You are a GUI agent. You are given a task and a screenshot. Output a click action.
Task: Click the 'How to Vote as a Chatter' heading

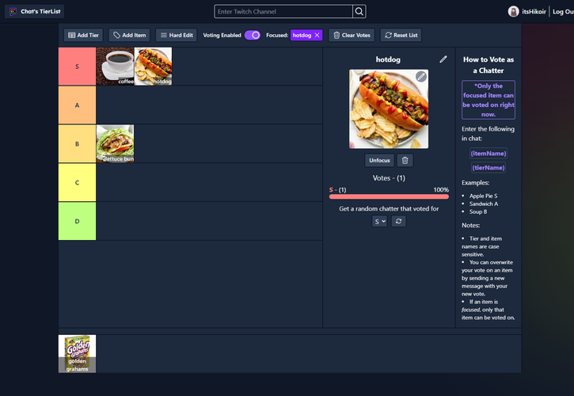pos(488,65)
